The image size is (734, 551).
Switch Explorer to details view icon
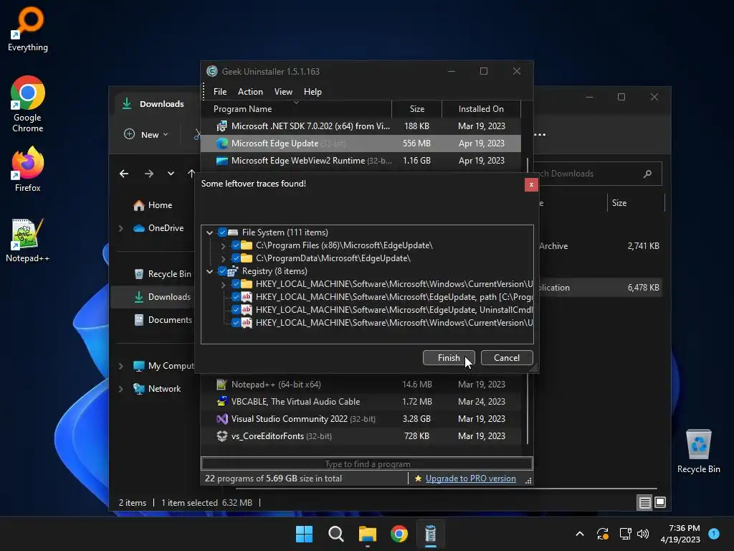(x=644, y=503)
